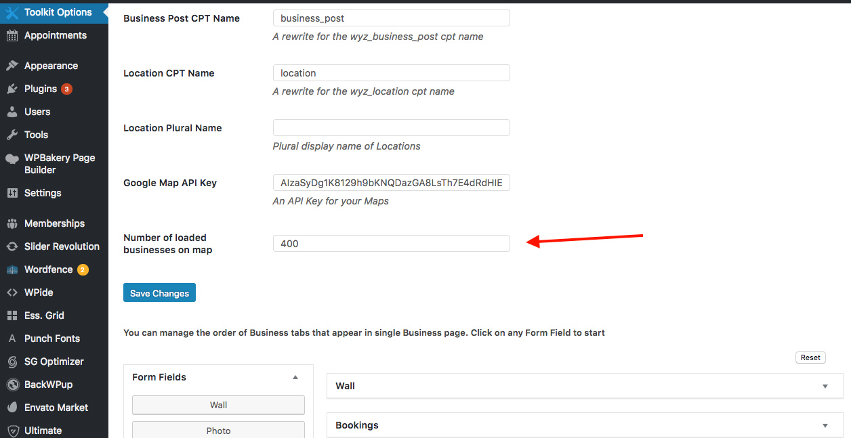Expand the Wall tab row

pos(585,386)
